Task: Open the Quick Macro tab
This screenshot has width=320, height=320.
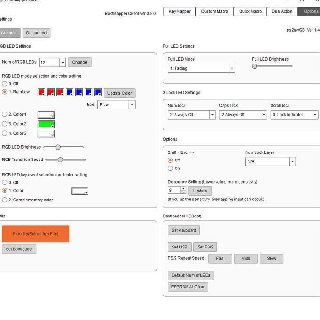Action: tap(250, 11)
